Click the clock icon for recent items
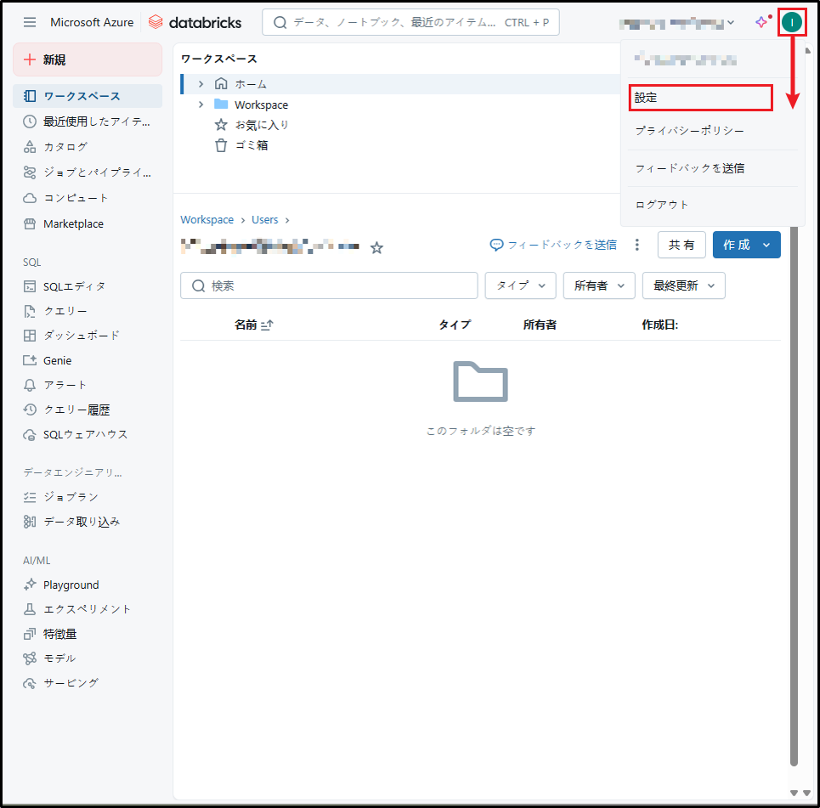The width and height of the screenshot is (820, 808). (30, 121)
